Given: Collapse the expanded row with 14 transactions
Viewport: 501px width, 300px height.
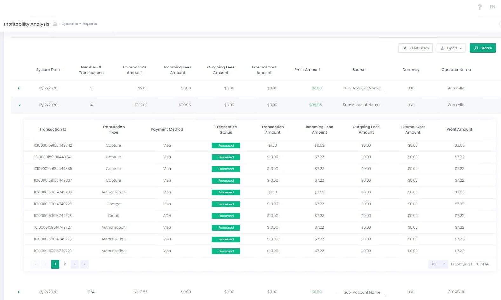Looking at the screenshot, I should click(19, 105).
